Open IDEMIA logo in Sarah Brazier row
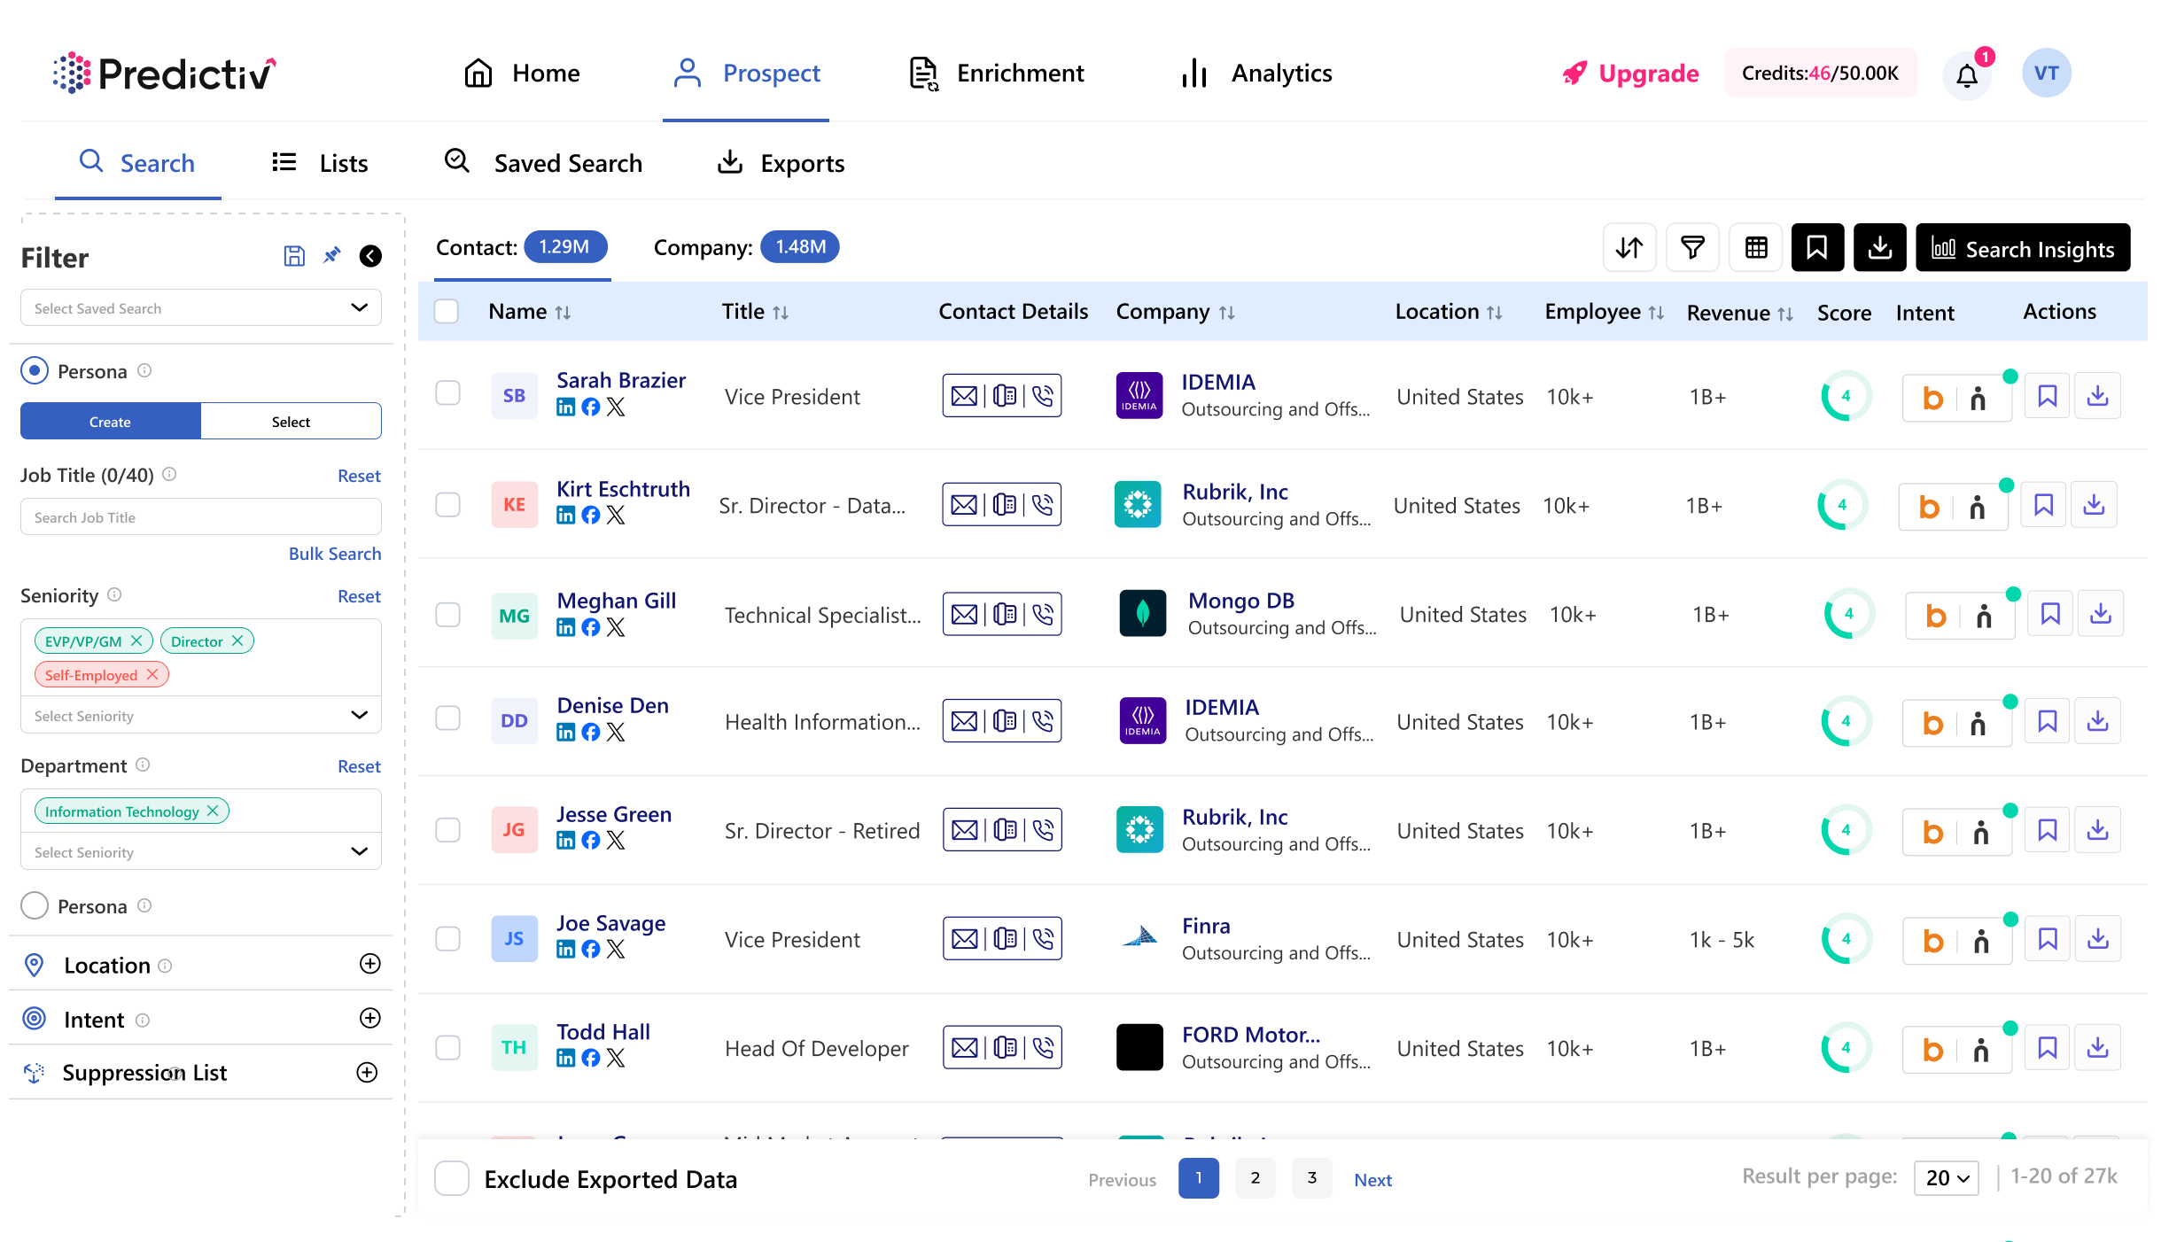This screenshot has height=1242, width=2169. point(1139,396)
